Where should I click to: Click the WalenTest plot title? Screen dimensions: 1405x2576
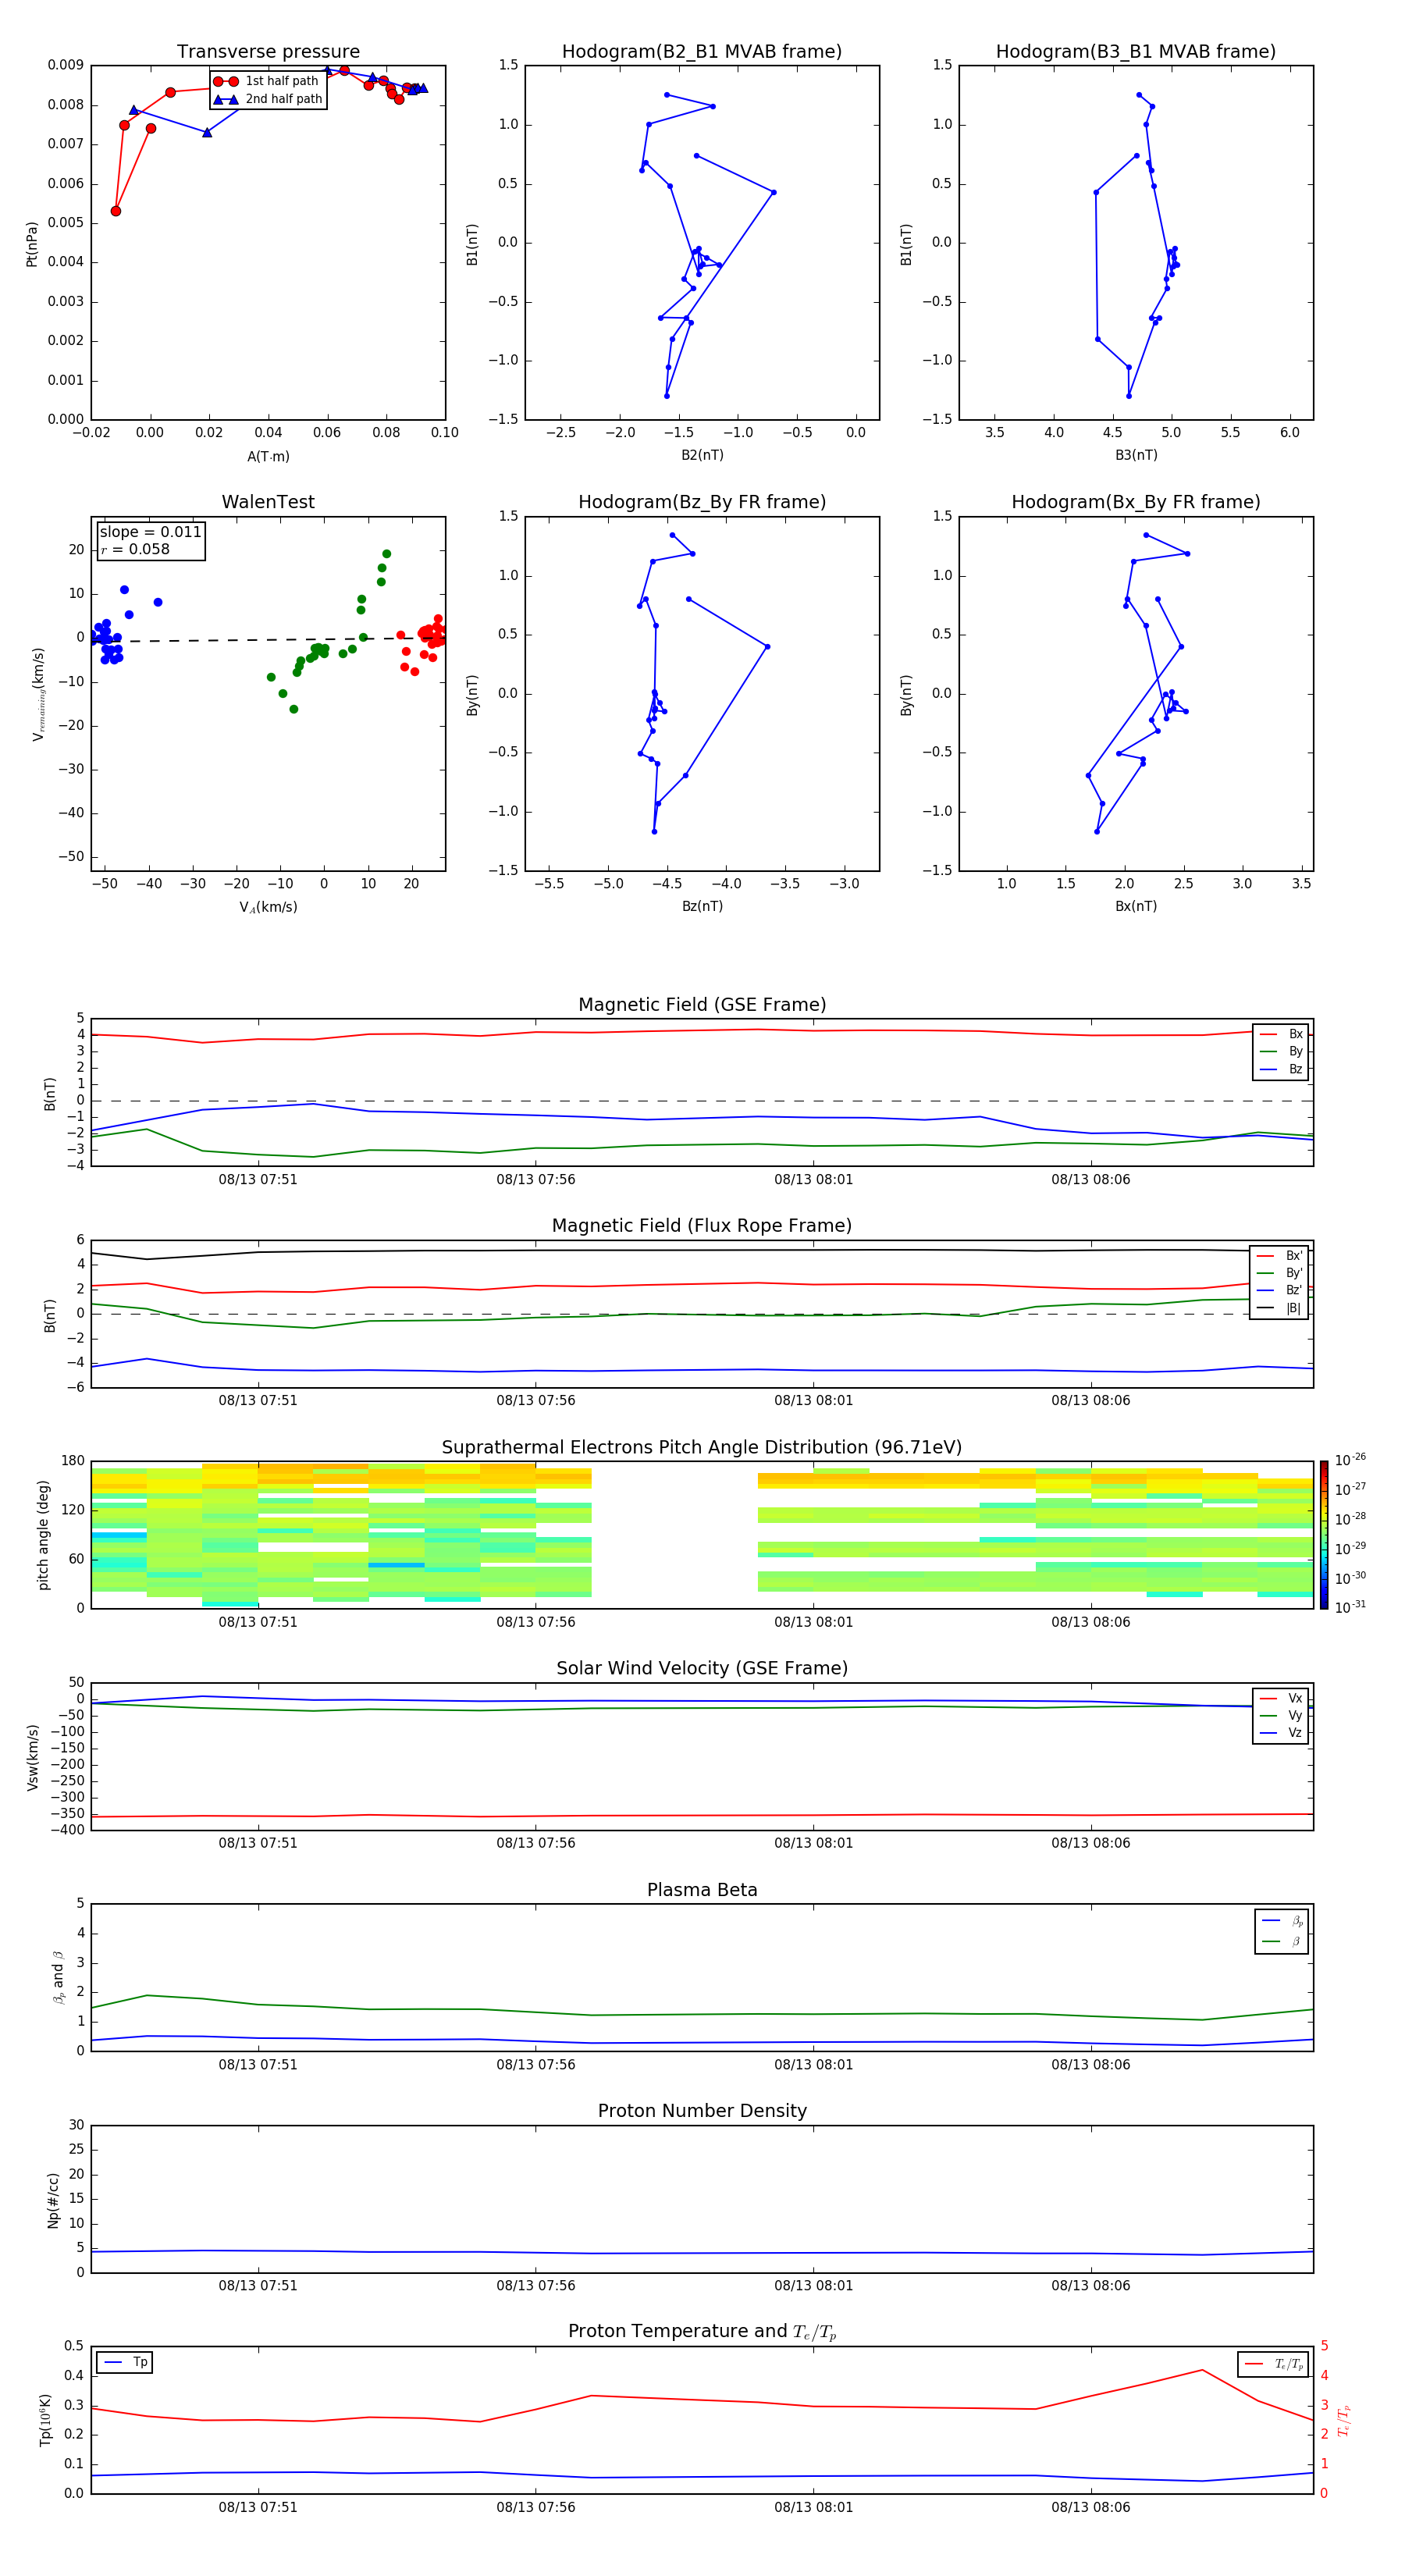coord(268,502)
